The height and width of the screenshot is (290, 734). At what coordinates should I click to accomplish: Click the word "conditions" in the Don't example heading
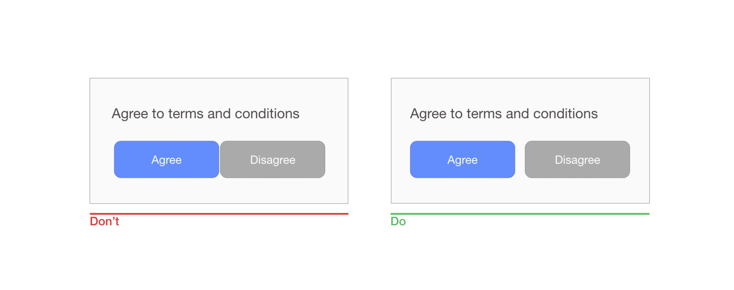(267, 114)
